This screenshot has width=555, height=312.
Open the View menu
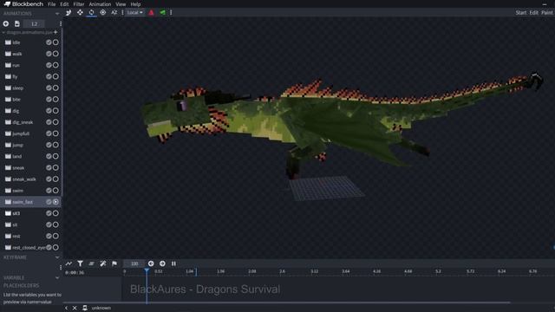[x=121, y=4]
